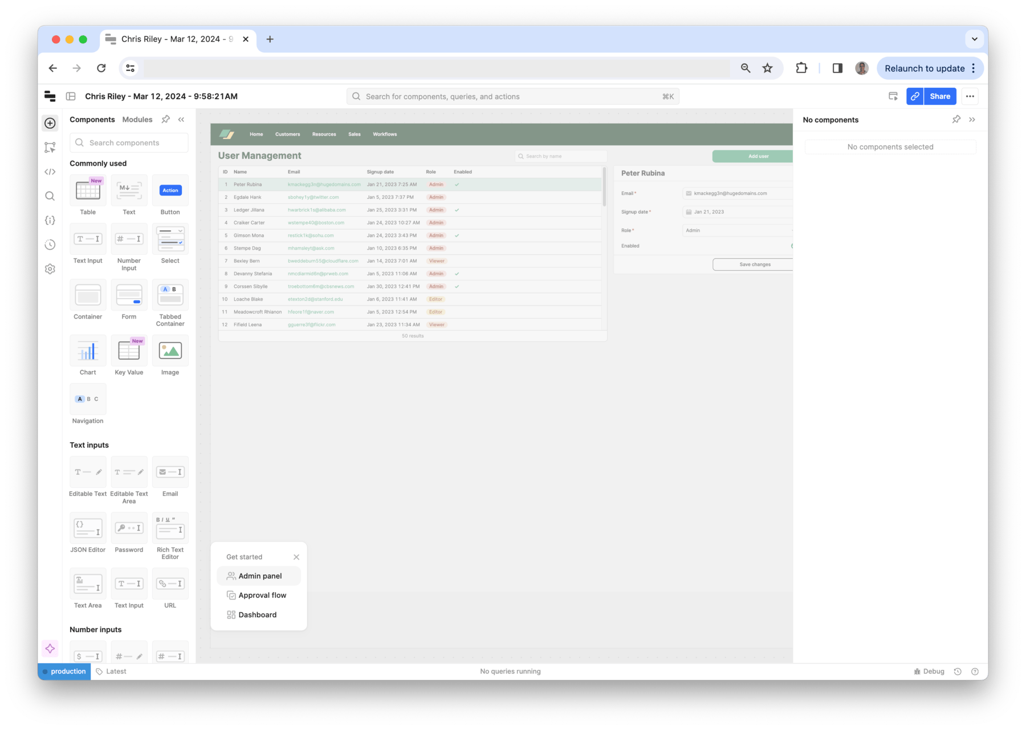The image size is (1026, 730).
Task: Add an Email input component
Action: click(x=170, y=478)
